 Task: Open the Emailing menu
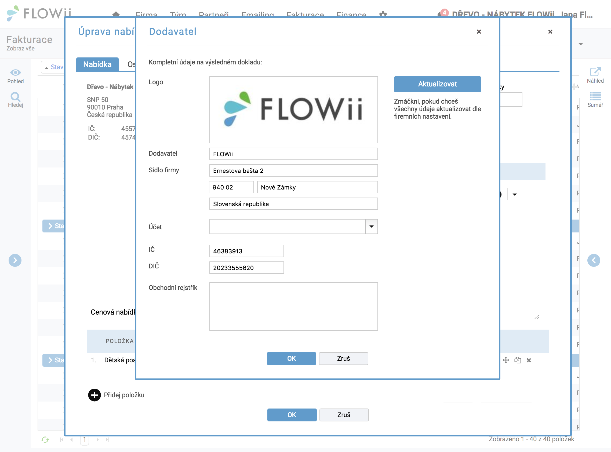(257, 14)
